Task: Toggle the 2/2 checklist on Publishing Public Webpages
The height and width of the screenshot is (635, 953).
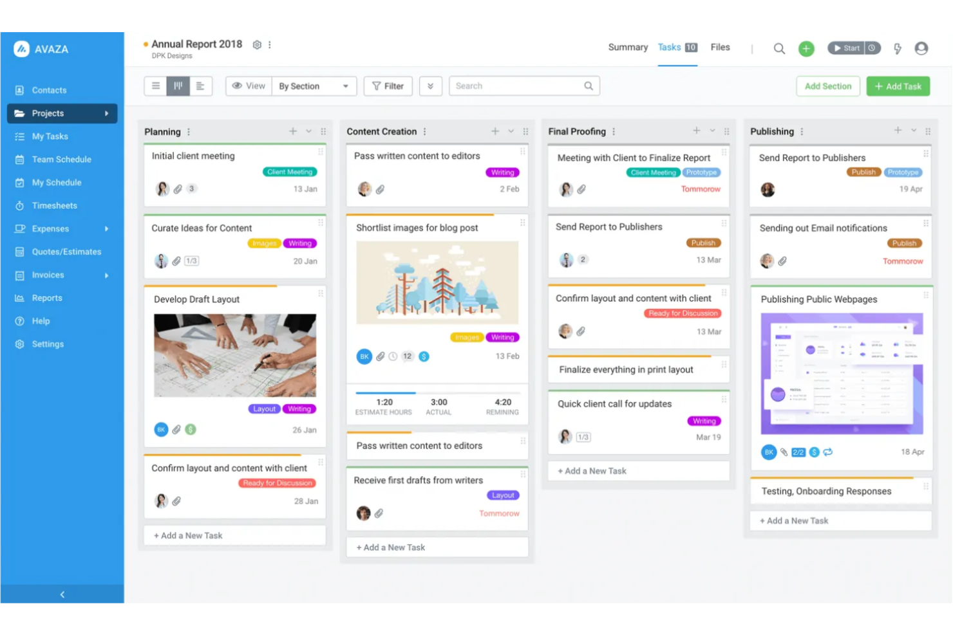Action: click(x=798, y=452)
